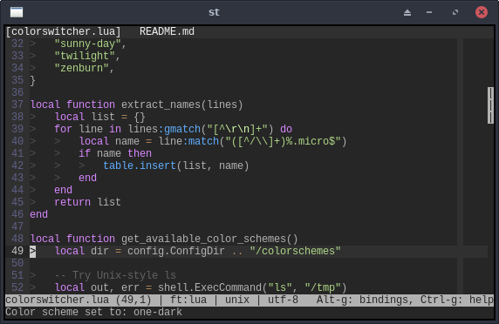Switch to the README.md tab

click(x=167, y=31)
